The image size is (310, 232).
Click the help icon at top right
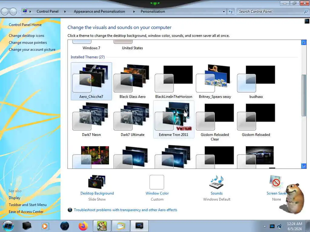307,21
